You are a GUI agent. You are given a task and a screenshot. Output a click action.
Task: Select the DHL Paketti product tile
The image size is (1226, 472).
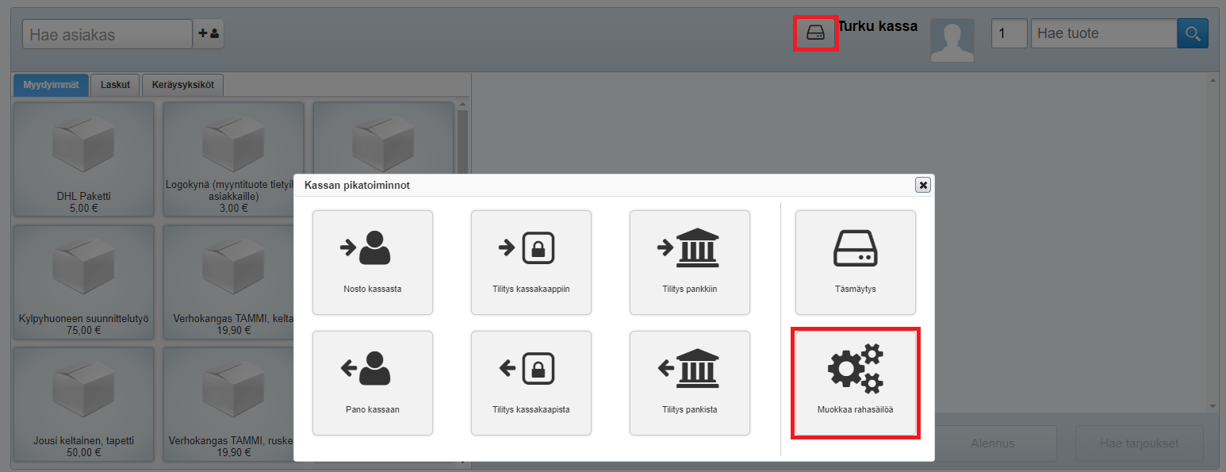point(83,159)
